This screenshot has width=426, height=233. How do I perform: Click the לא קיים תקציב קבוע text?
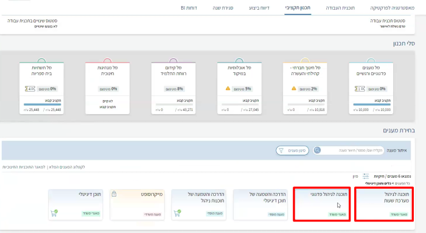point(108,104)
